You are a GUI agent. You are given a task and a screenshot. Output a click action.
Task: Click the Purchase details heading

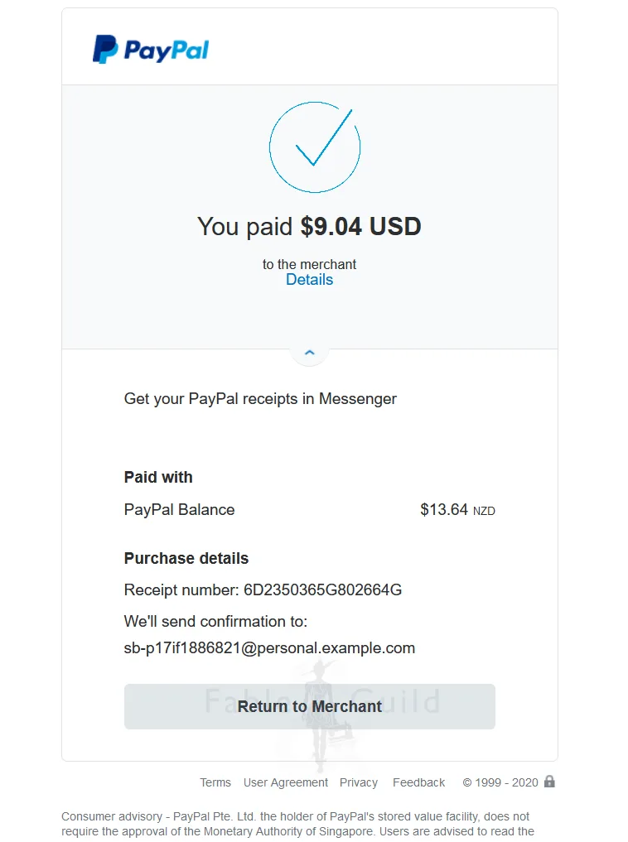(186, 559)
